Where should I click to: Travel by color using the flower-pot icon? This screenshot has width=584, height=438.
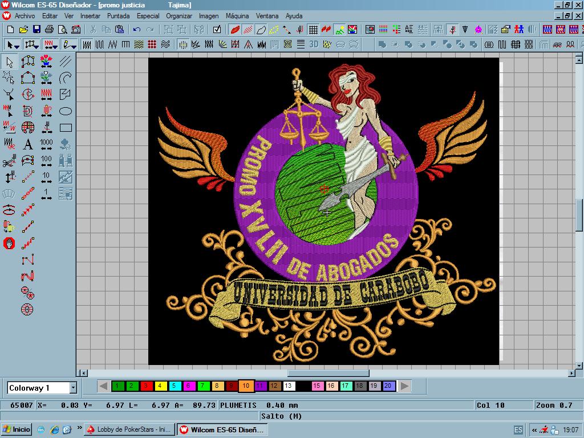pyautogui.click(x=46, y=62)
